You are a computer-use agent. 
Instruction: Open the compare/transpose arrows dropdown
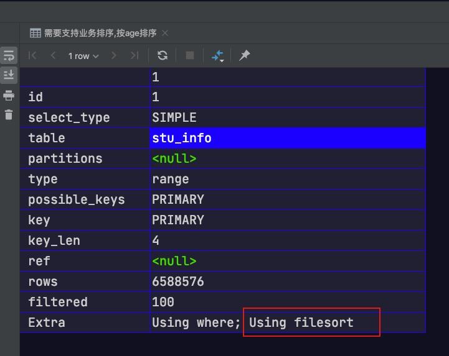tap(217, 56)
